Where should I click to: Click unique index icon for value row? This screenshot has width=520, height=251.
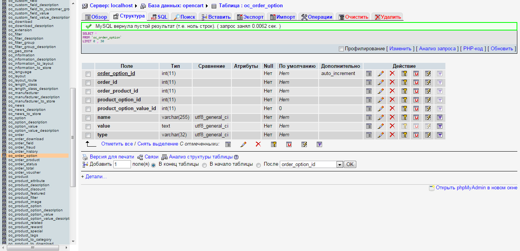(x=416, y=126)
